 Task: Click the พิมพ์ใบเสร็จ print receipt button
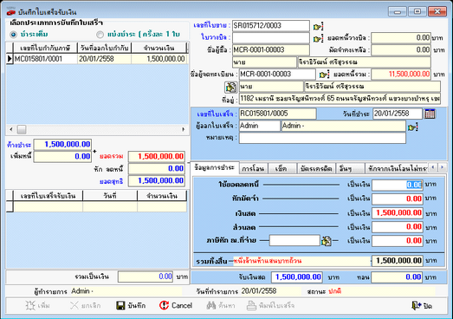coord(270,305)
